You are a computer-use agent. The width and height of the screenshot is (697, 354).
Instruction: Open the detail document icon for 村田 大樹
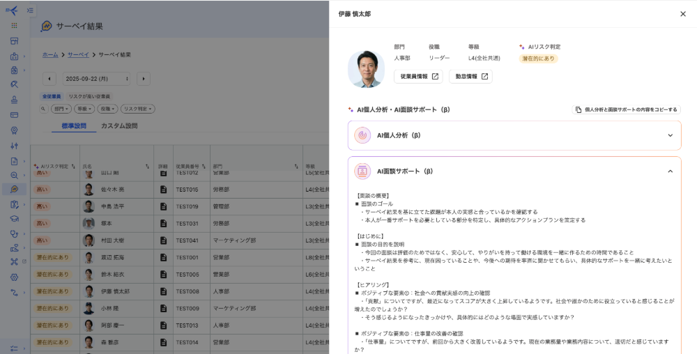point(164,240)
